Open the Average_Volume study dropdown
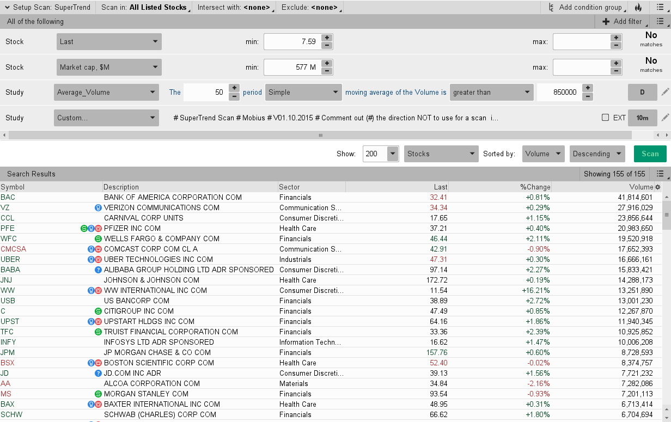The width and height of the screenshot is (671, 422). (106, 92)
